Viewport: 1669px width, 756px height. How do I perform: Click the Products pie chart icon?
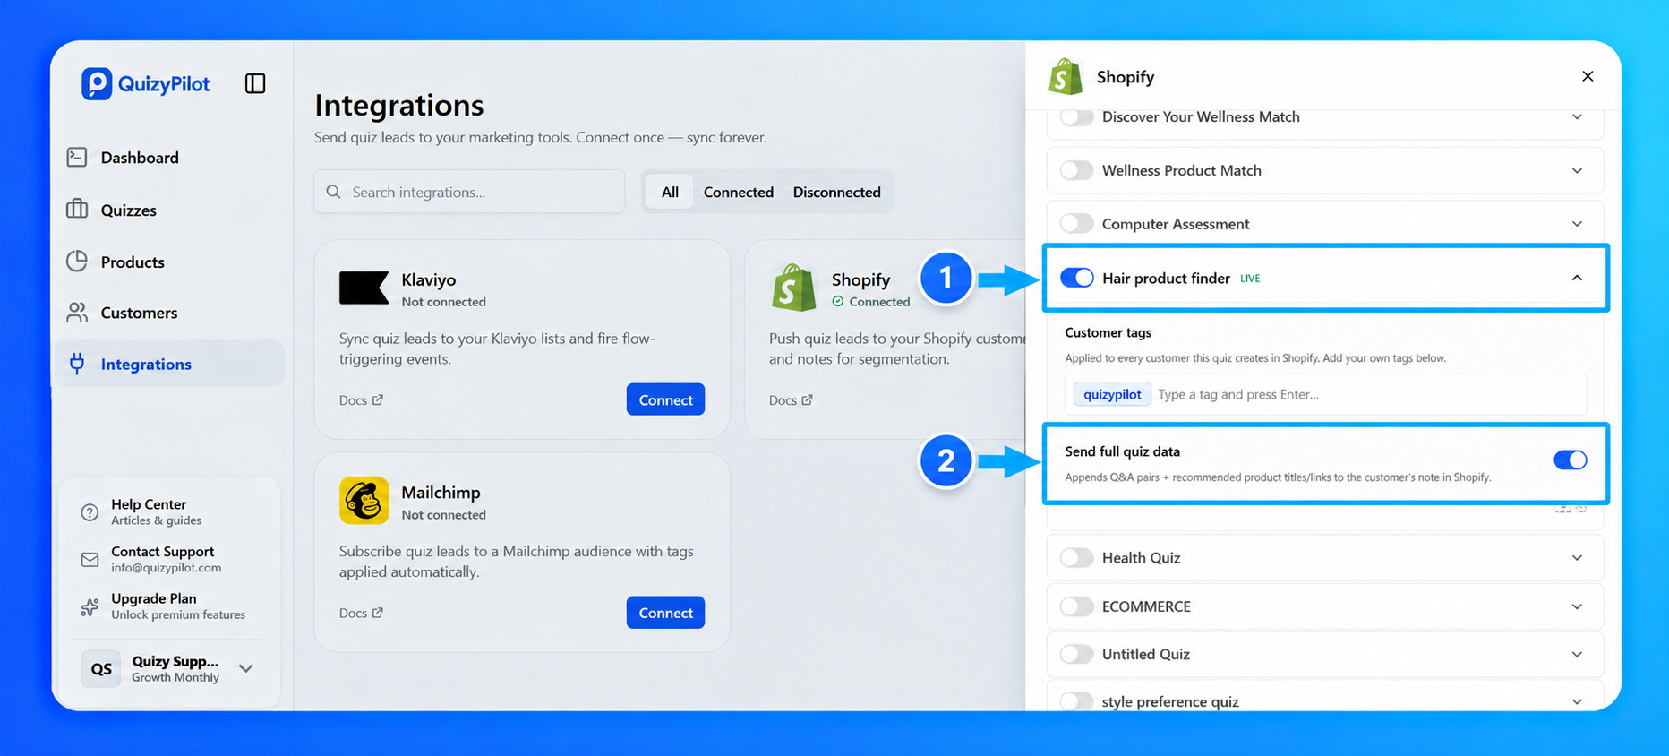[x=77, y=262]
